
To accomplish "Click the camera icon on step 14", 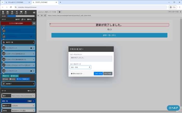I will coord(31,48).
